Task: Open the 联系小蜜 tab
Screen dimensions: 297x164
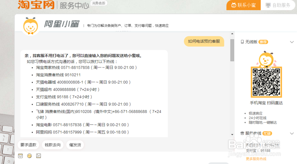Action: (x=244, y=5)
